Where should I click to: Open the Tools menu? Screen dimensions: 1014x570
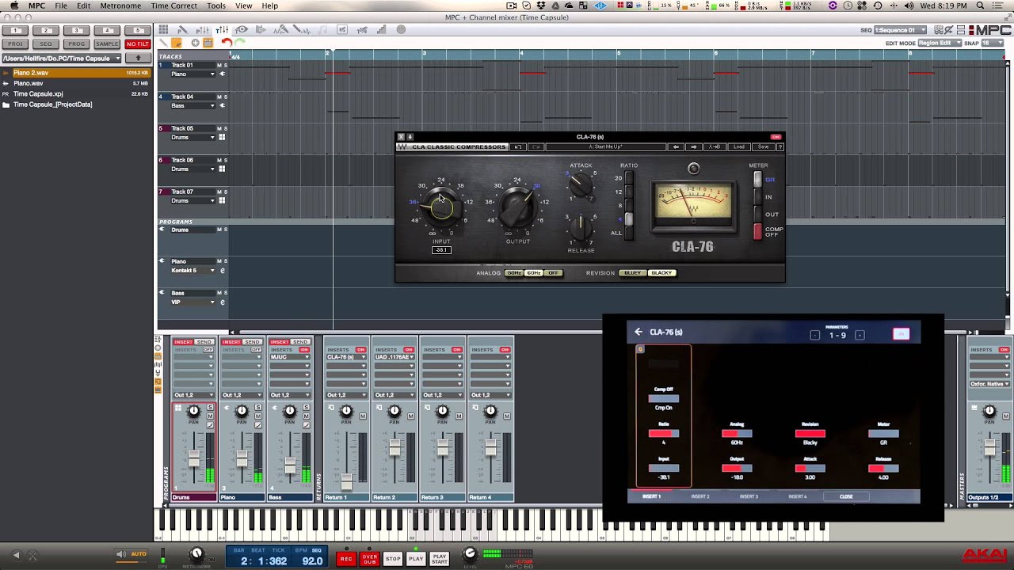point(216,6)
